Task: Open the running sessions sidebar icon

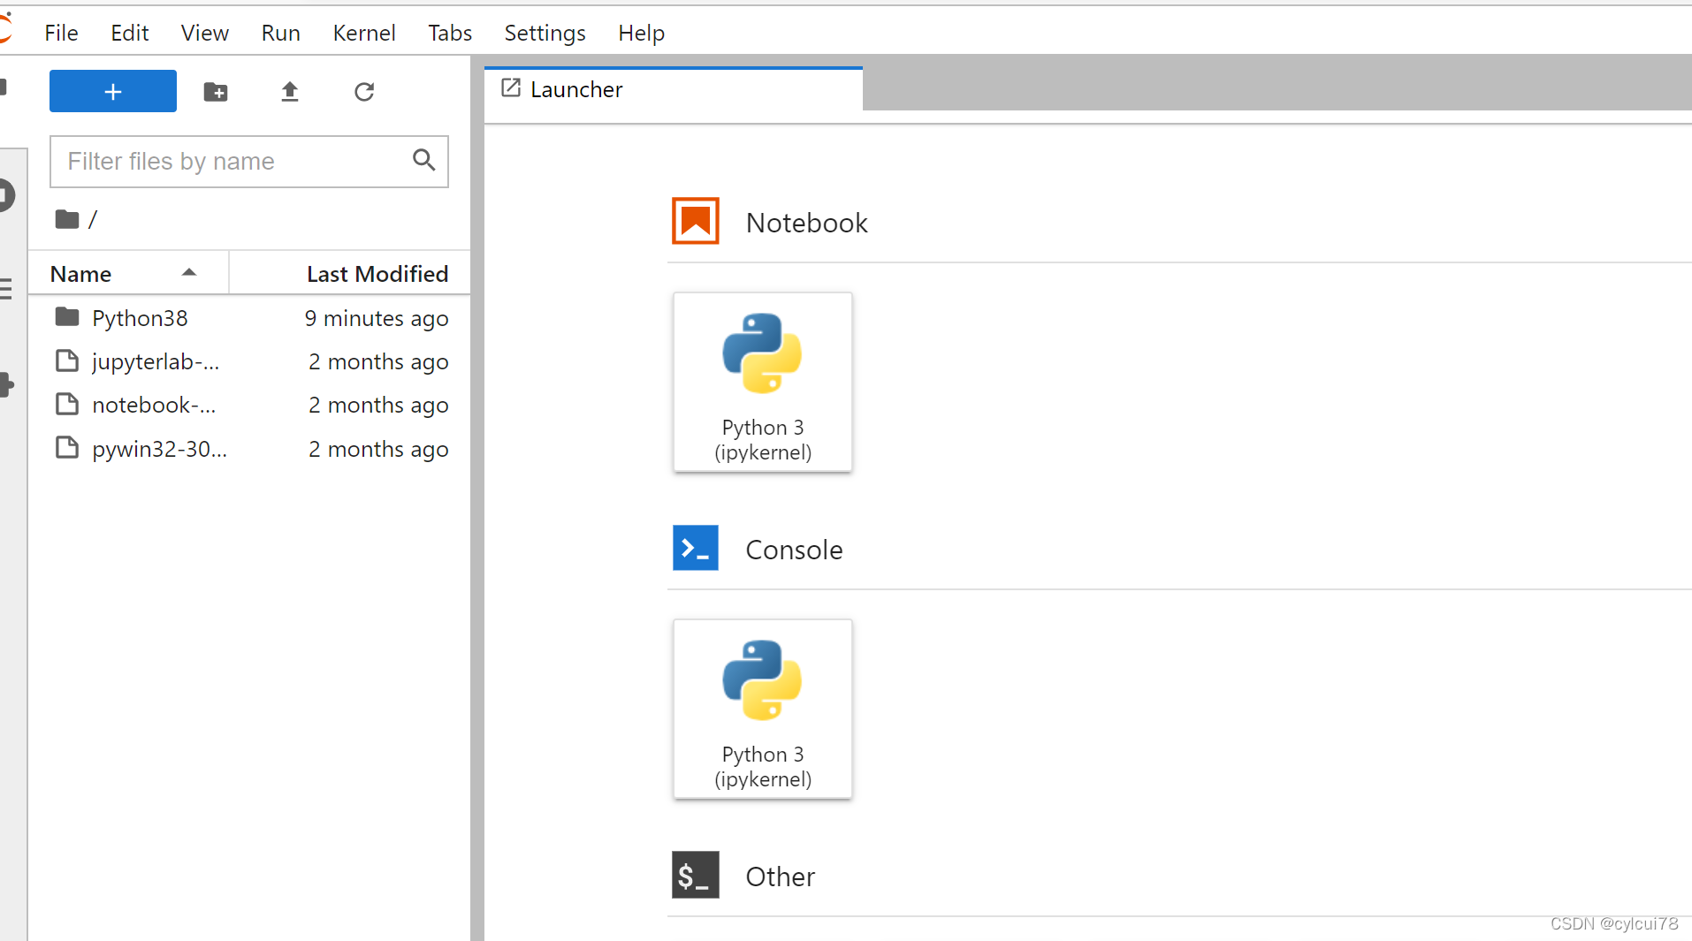Action: (7, 195)
